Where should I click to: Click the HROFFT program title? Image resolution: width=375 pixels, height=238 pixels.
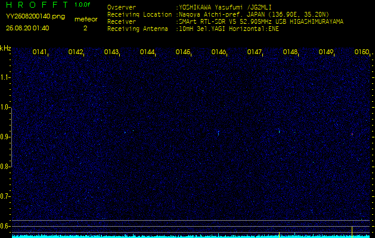tap(37, 5)
